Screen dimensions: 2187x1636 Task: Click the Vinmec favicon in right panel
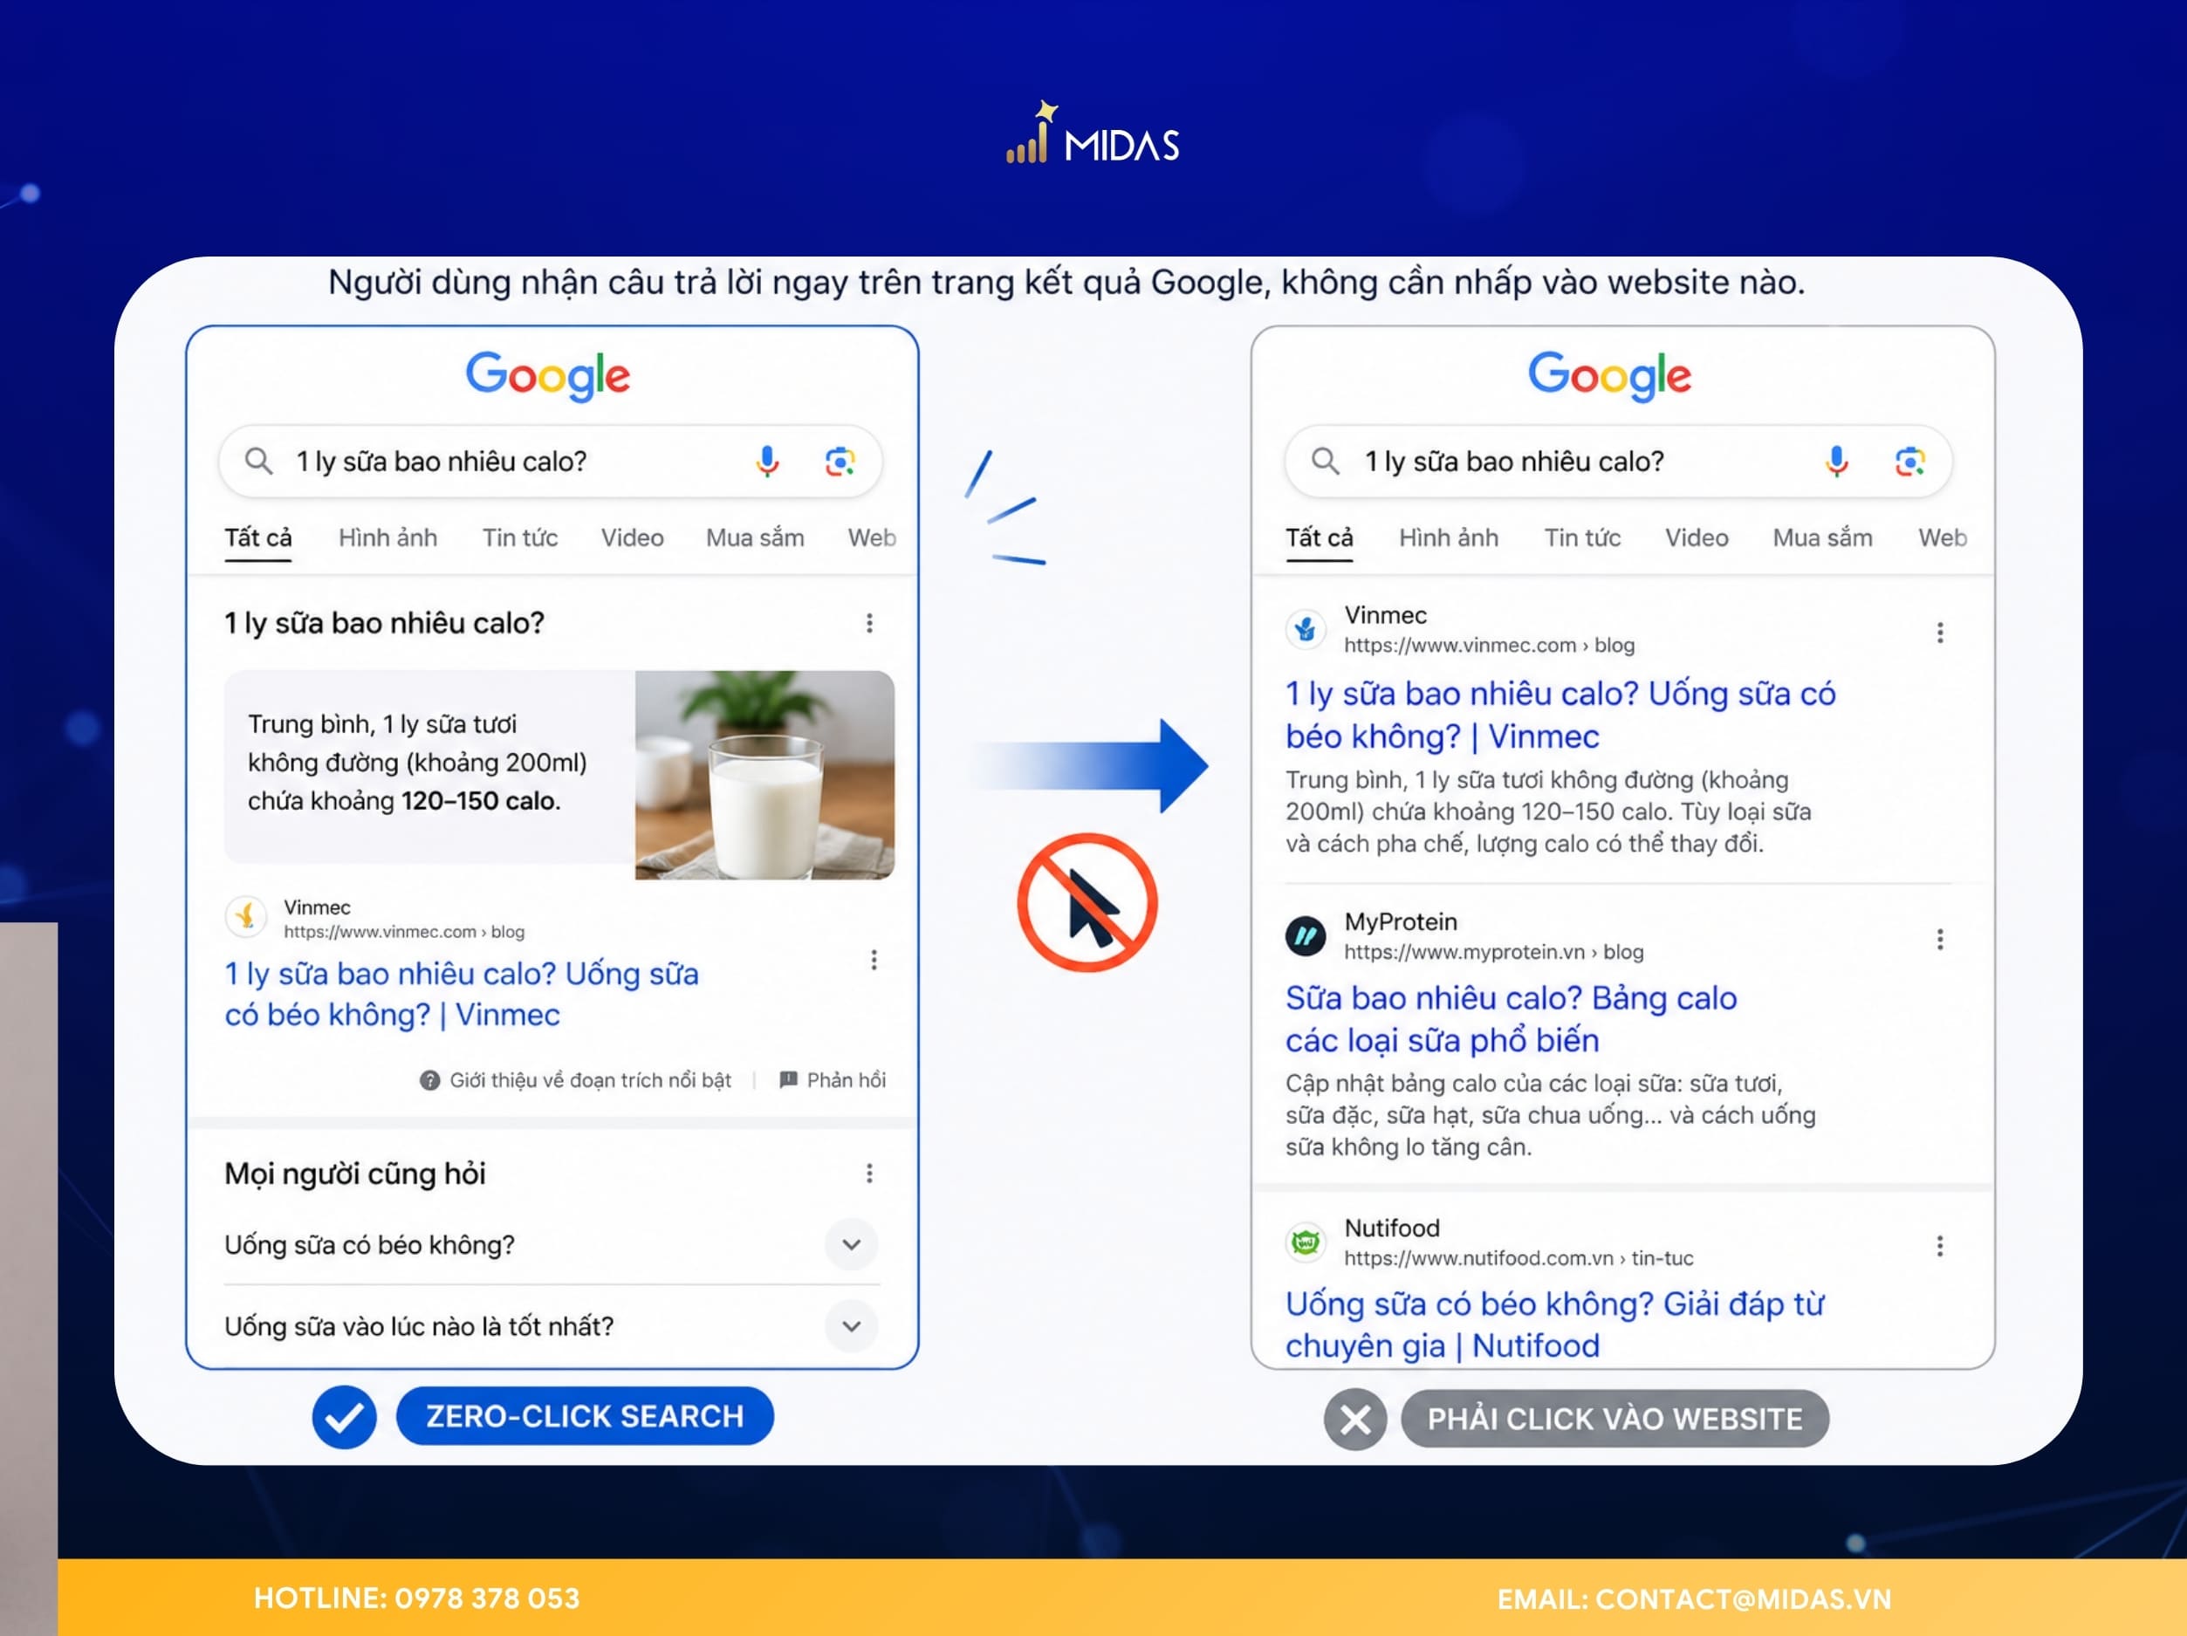pyautogui.click(x=1305, y=629)
